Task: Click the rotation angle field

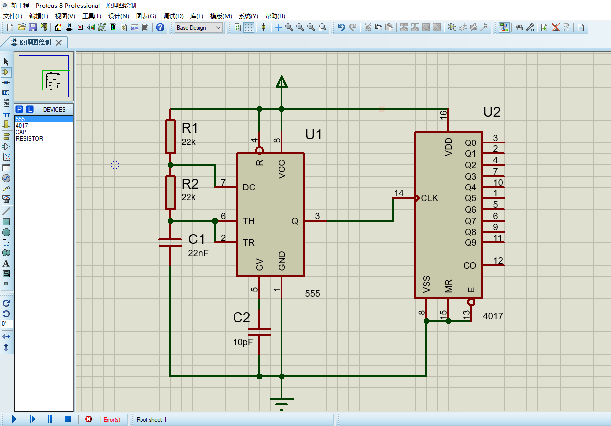Action: click(7, 324)
